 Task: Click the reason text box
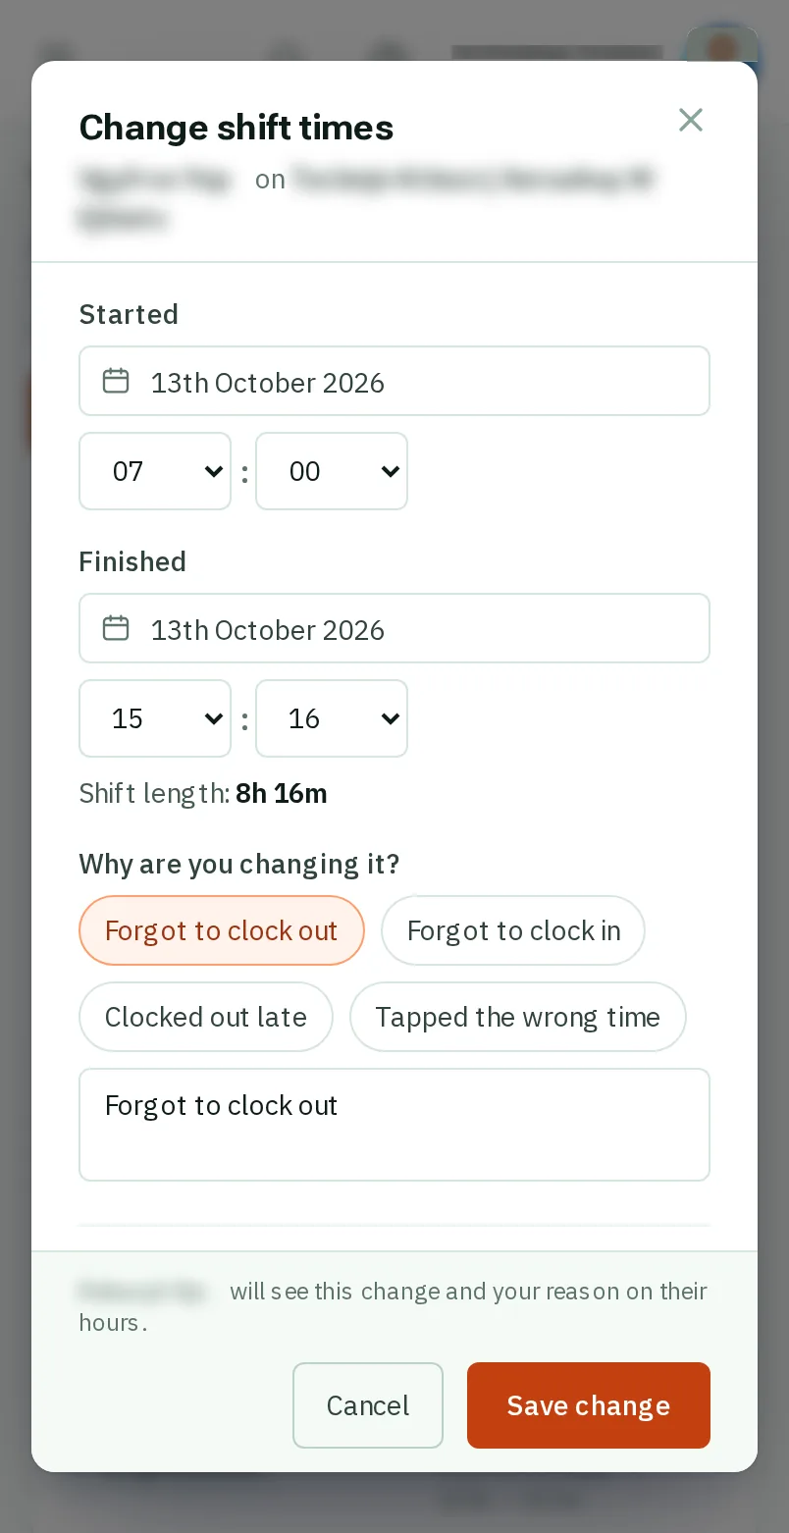click(x=394, y=1125)
